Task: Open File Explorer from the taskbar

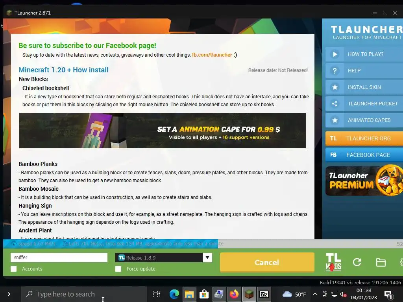Action: point(189,294)
